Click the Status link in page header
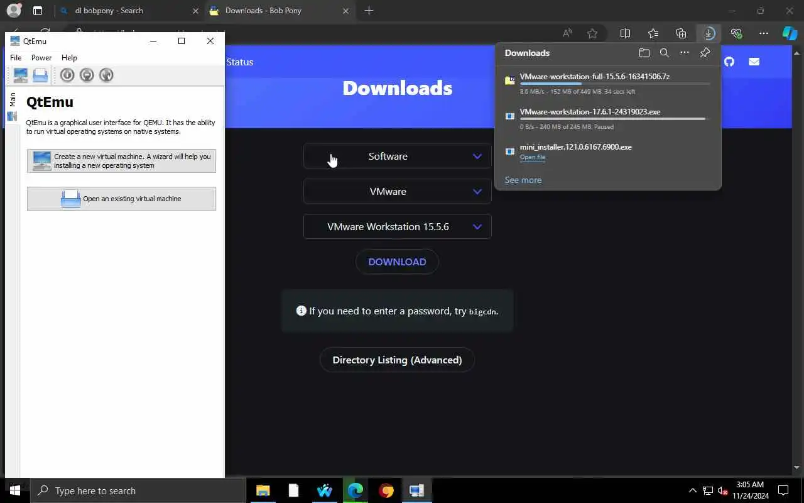The image size is (804, 503). pos(240,62)
